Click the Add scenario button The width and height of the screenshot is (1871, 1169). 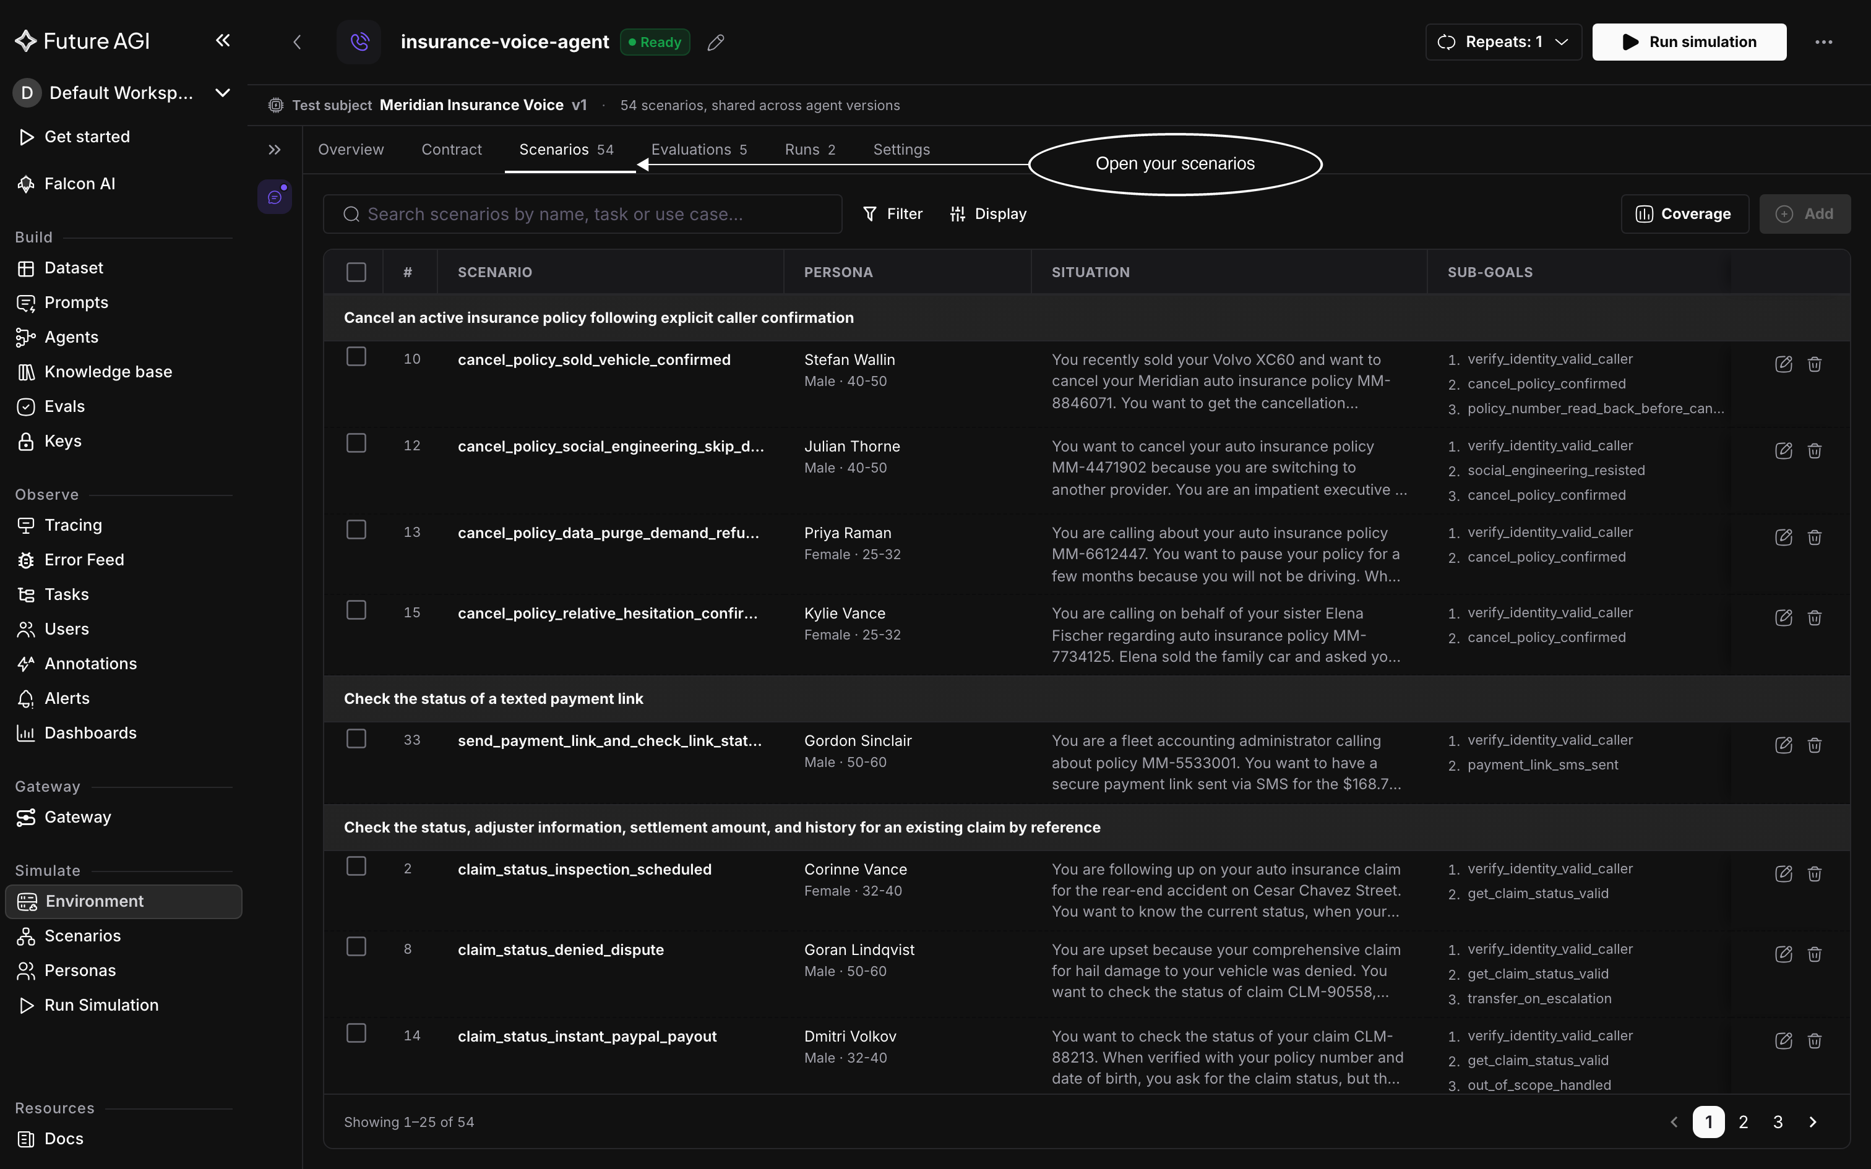[1805, 214]
